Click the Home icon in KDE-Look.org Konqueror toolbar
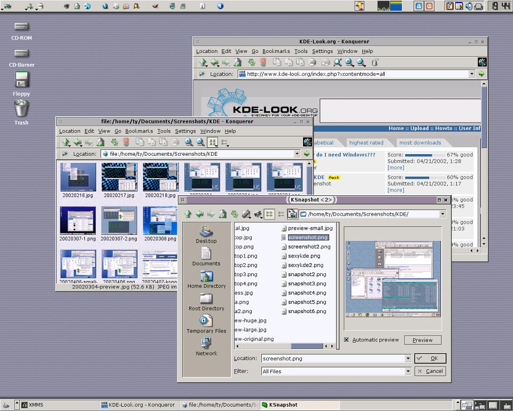The width and height of the screenshot is (513, 411). coord(238,62)
